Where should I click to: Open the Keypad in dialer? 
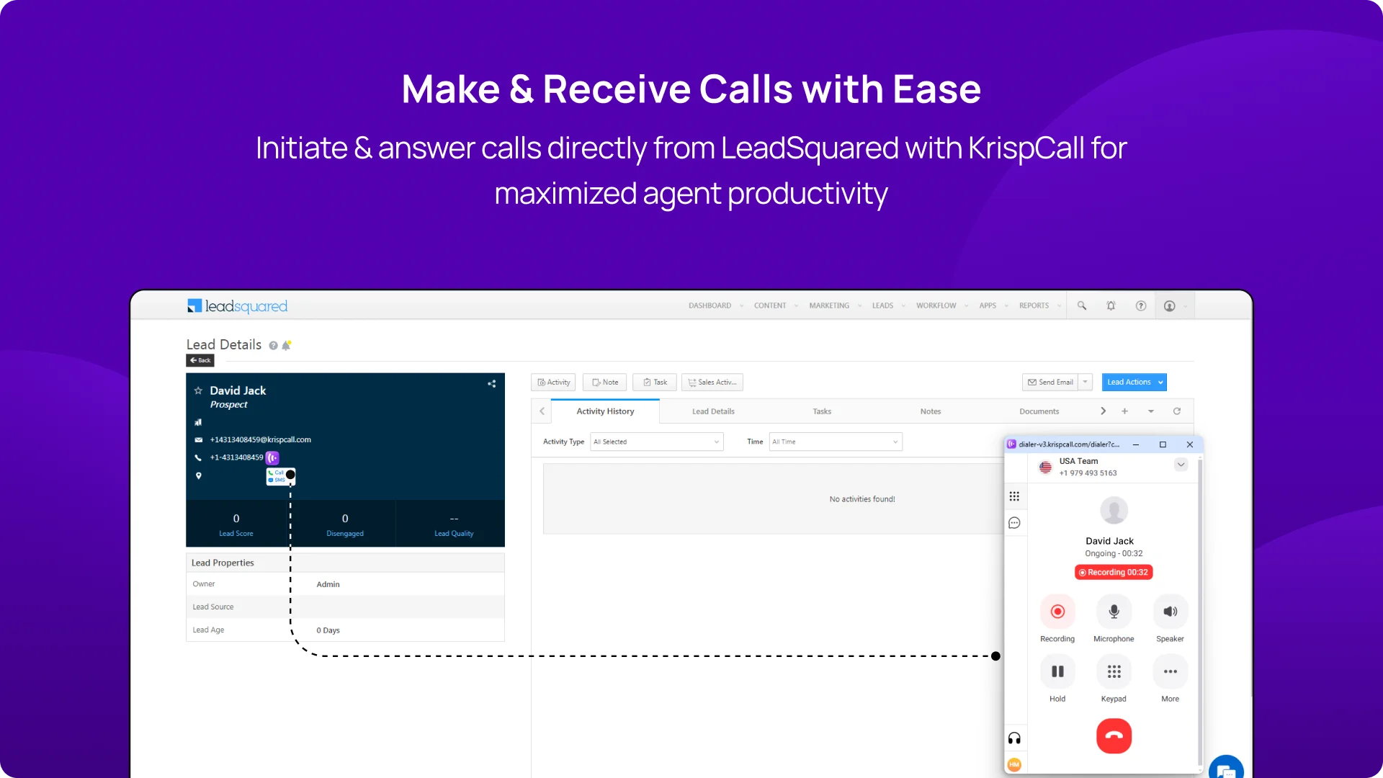pos(1114,671)
